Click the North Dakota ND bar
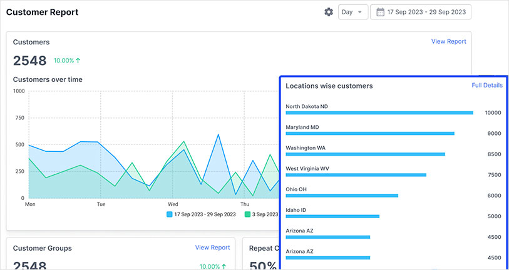 coord(379,112)
